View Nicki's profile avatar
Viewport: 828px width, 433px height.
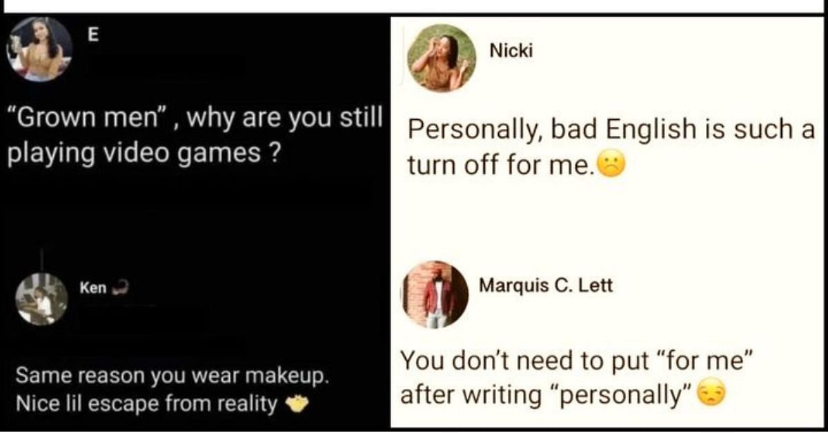[442, 58]
